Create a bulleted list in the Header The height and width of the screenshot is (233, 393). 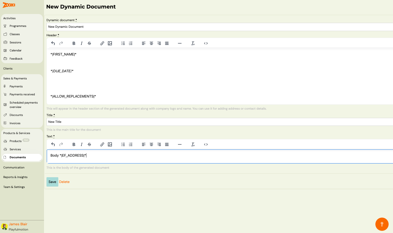[123, 43]
